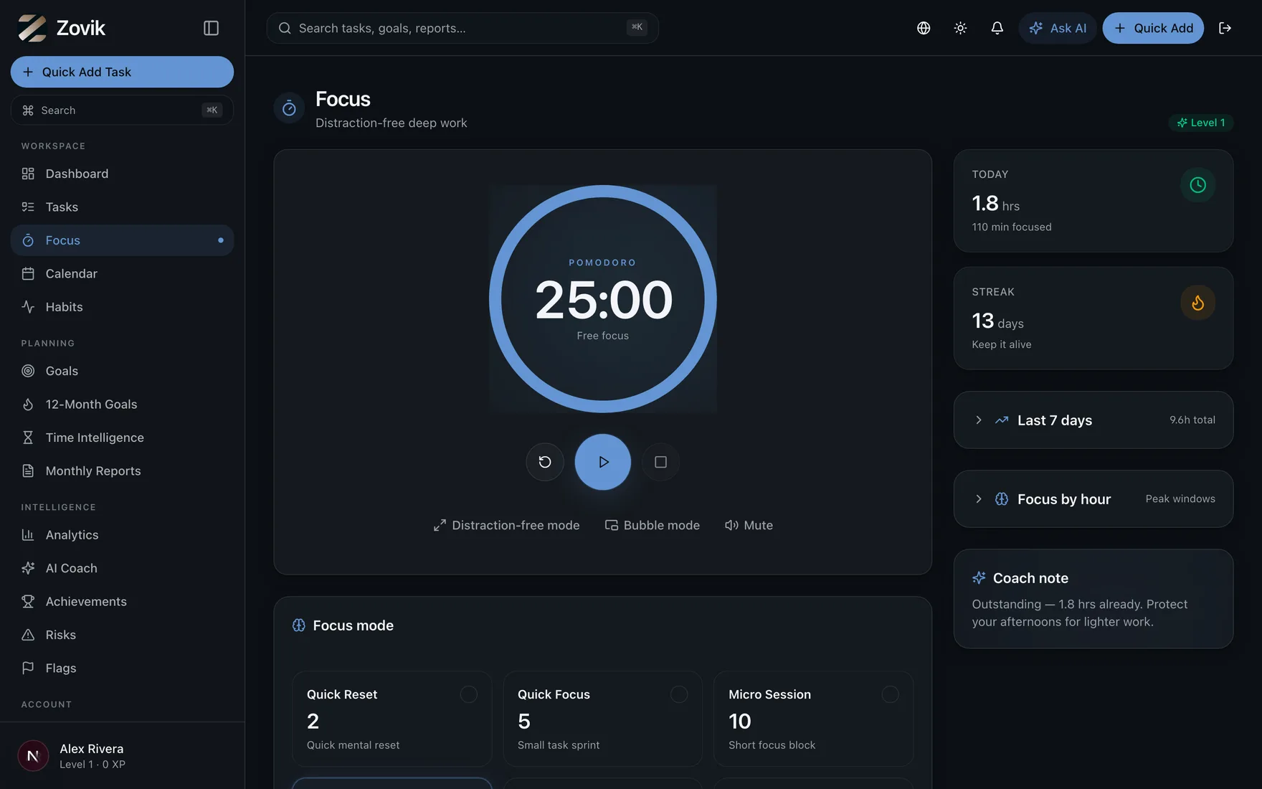Viewport: 1262px width, 789px height.
Task: Click the pomodoro progress ring
Action: (603, 299)
